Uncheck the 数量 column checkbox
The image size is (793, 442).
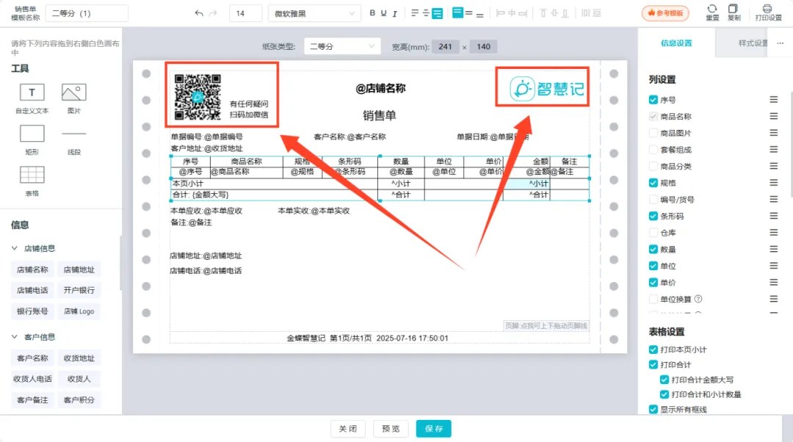653,250
